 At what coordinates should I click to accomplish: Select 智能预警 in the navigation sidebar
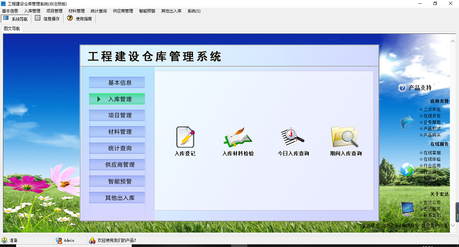coord(117,181)
